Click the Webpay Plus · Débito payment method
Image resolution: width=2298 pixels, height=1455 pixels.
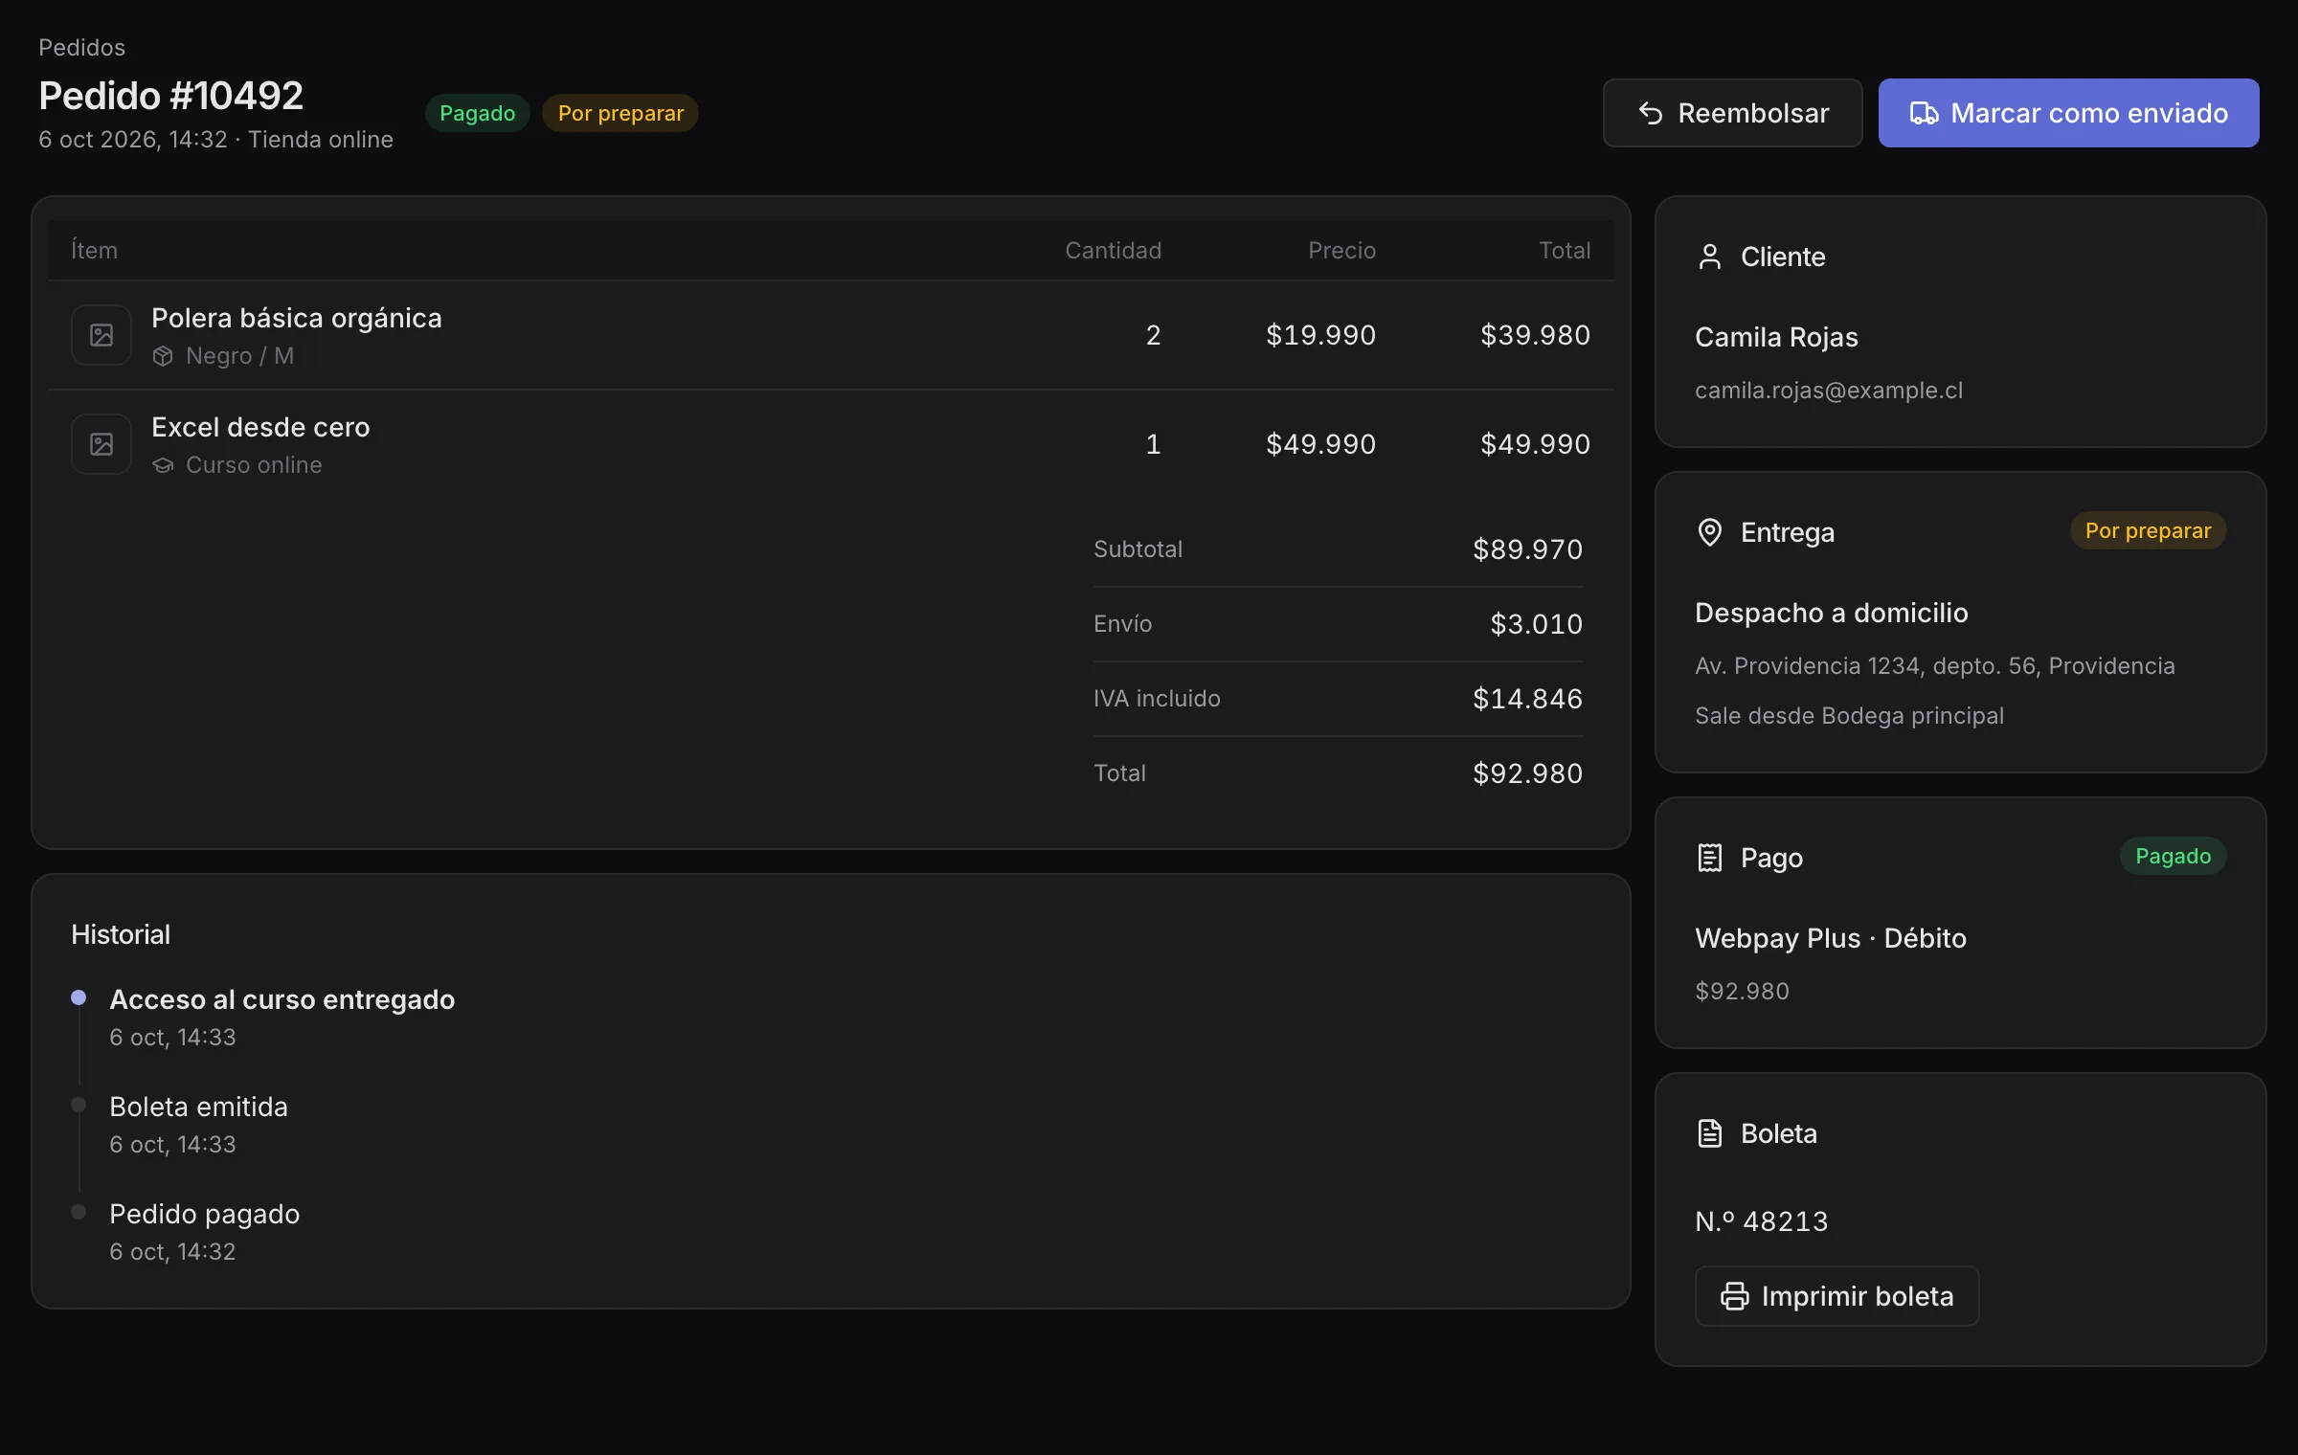pyautogui.click(x=1831, y=938)
